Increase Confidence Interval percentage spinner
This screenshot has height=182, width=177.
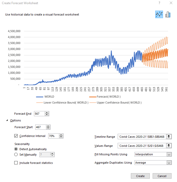(61, 135)
